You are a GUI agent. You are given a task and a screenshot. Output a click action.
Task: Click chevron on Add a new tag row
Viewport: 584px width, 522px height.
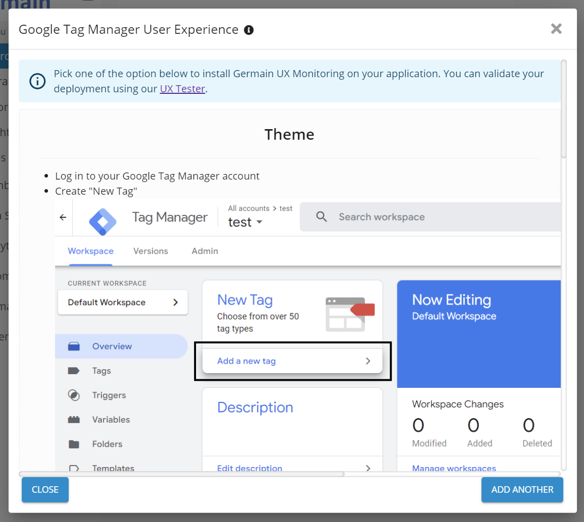pyautogui.click(x=368, y=361)
